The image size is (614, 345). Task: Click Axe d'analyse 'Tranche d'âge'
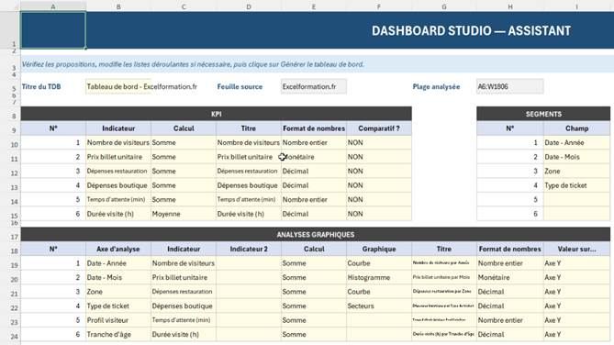pyautogui.click(x=118, y=334)
